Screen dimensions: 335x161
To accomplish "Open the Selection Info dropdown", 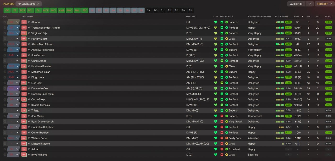I will click(29, 4).
